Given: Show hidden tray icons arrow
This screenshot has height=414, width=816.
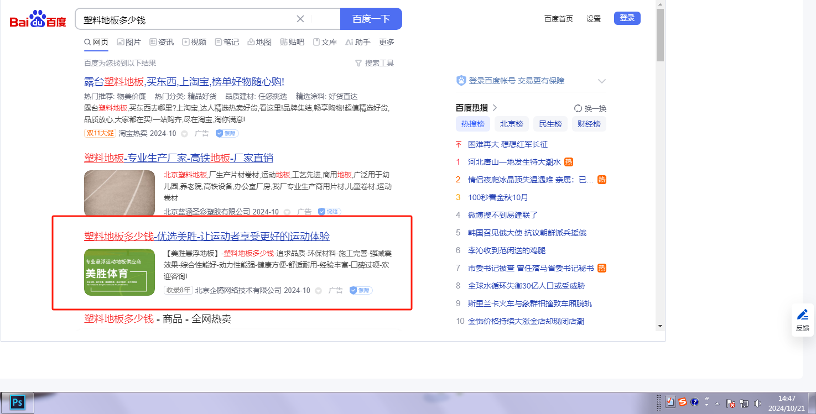Looking at the screenshot, I should pyautogui.click(x=717, y=403).
